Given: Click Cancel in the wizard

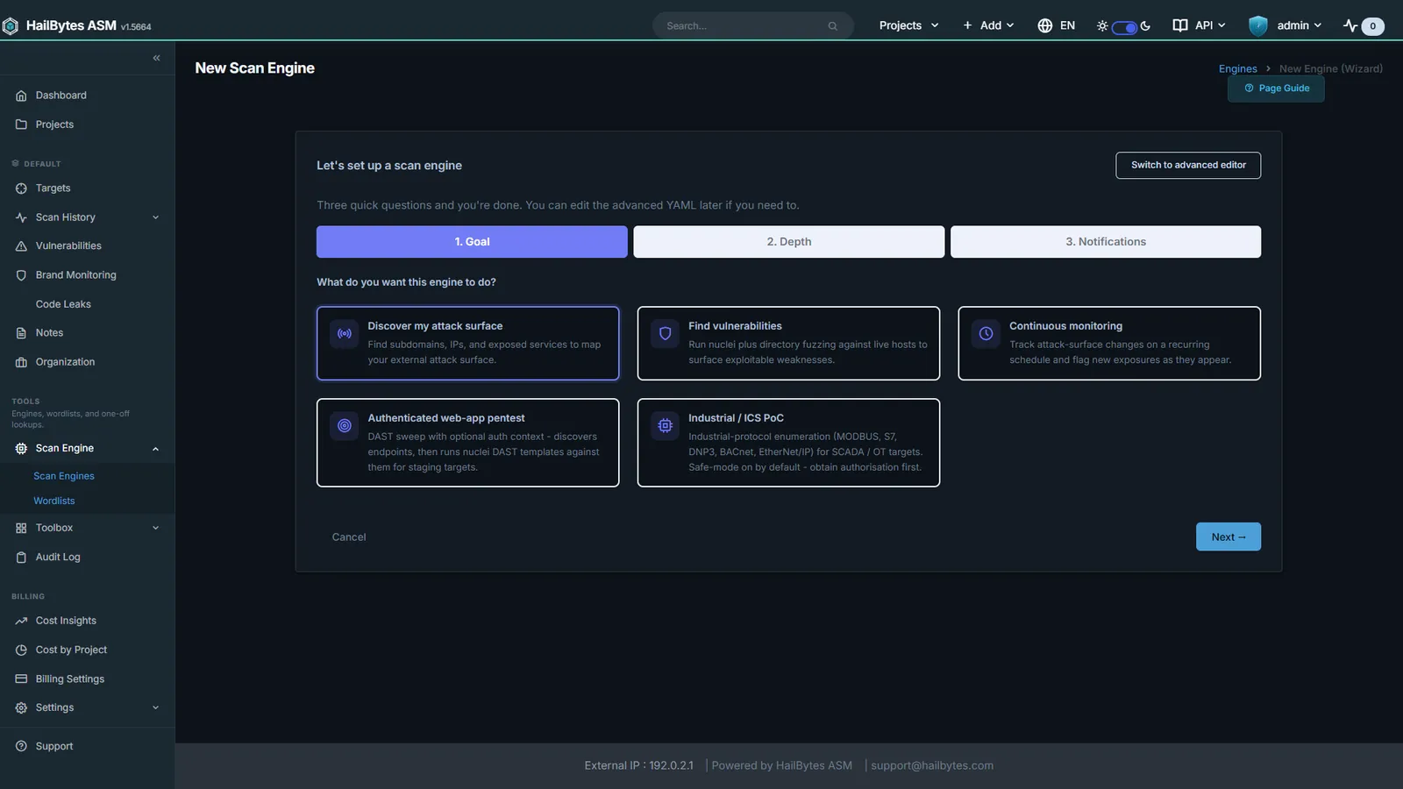Looking at the screenshot, I should point(349,537).
